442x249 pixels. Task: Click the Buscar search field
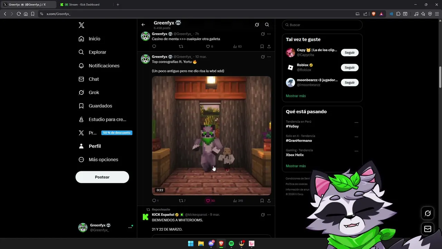click(x=322, y=25)
